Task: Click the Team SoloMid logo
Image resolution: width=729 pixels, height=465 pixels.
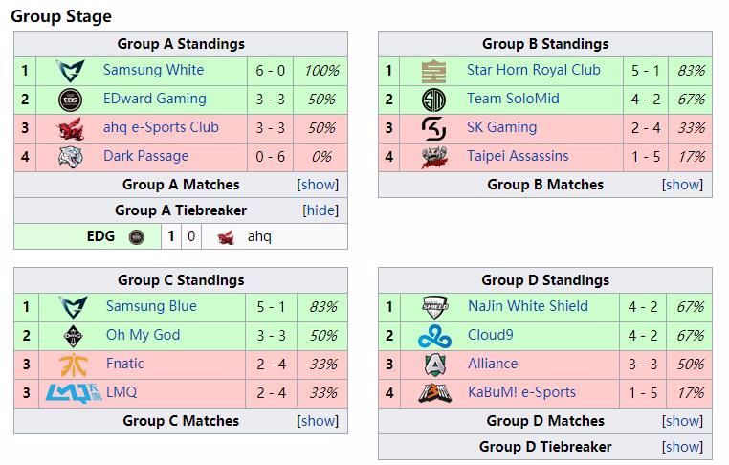Action: (434, 100)
